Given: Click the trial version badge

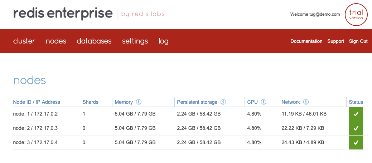Looking at the screenshot, I should pos(356,15).
